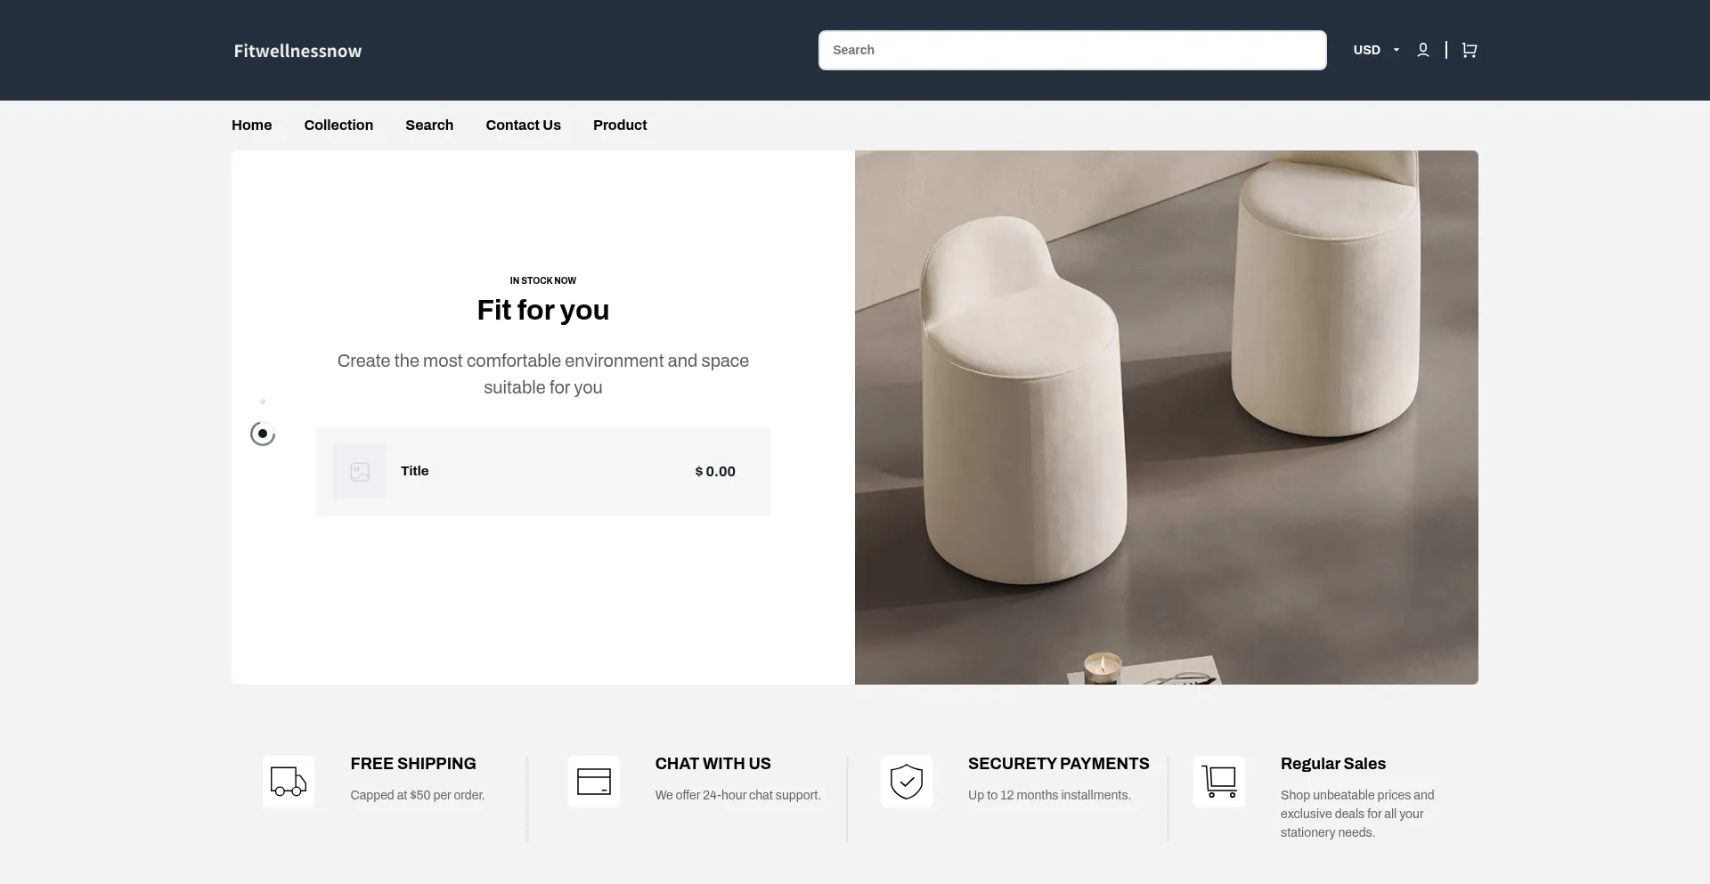Screen dimensions: 1710x884
Task: Click the Regular Sales cart icon
Action: (x=1219, y=782)
